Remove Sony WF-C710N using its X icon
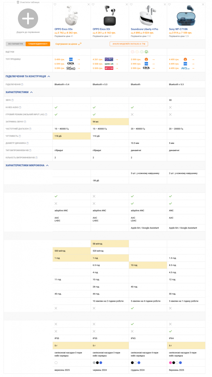The image size is (212, 377). click(203, 5)
